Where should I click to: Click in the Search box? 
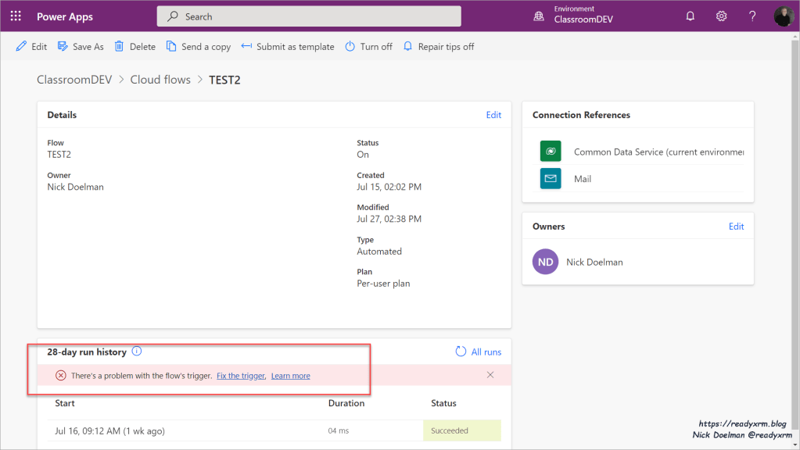point(309,16)
